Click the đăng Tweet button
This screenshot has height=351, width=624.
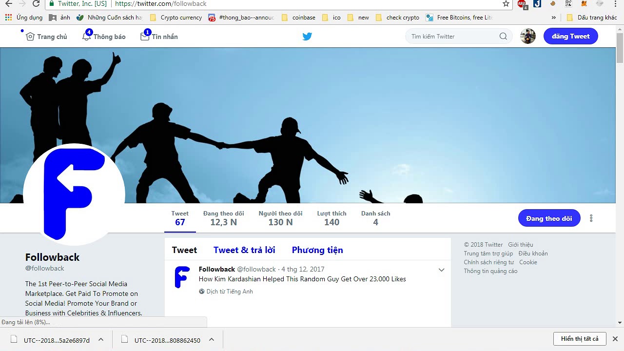[x=571, y=36]
